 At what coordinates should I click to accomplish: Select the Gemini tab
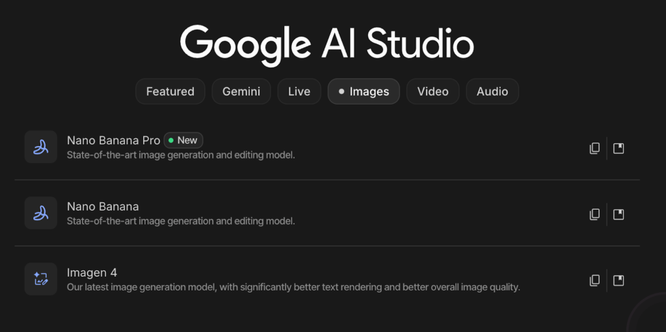pyautogui.click(x=241, y=92)
